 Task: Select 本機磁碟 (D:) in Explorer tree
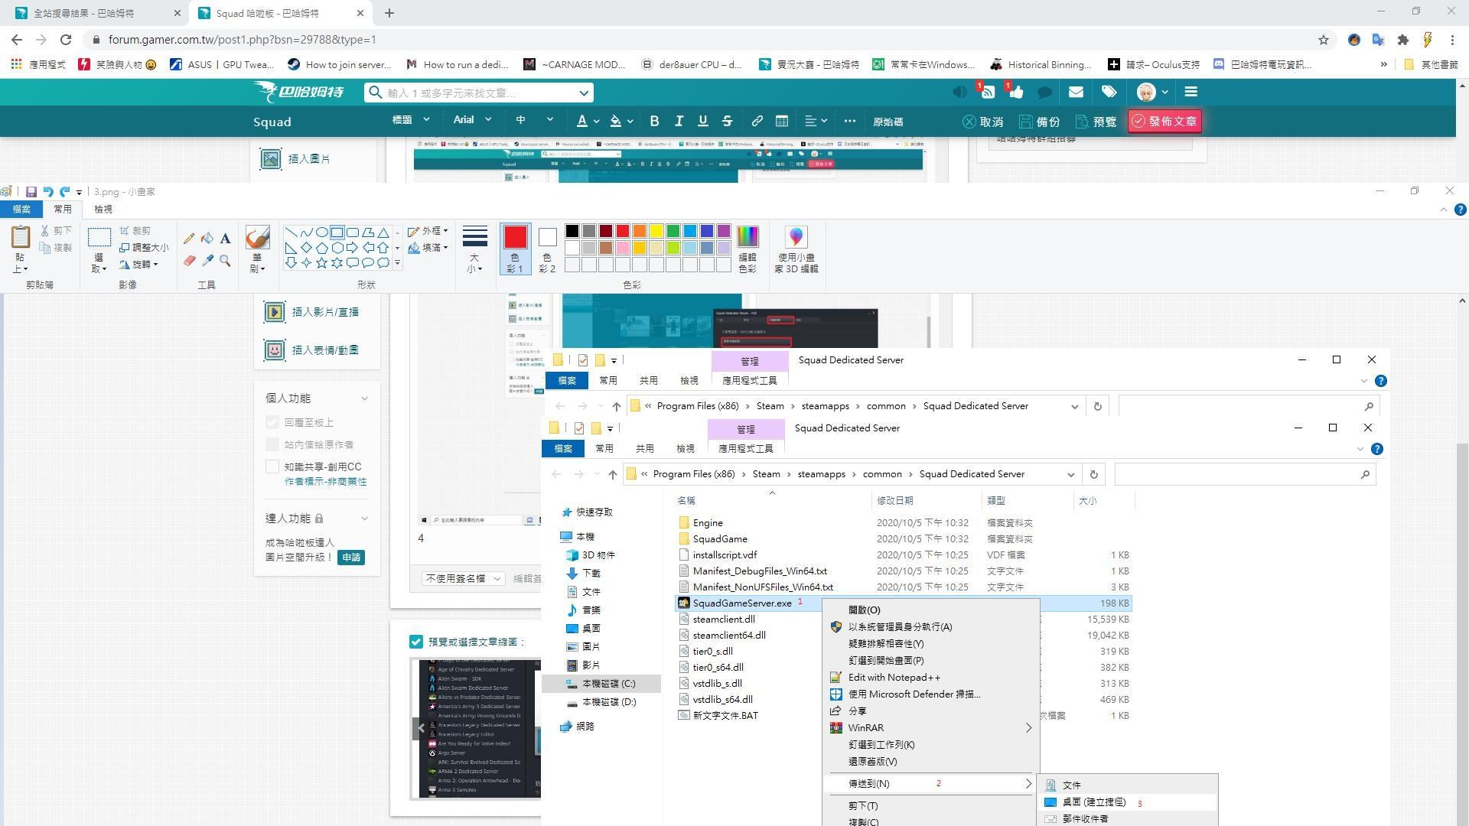point(608,701)
